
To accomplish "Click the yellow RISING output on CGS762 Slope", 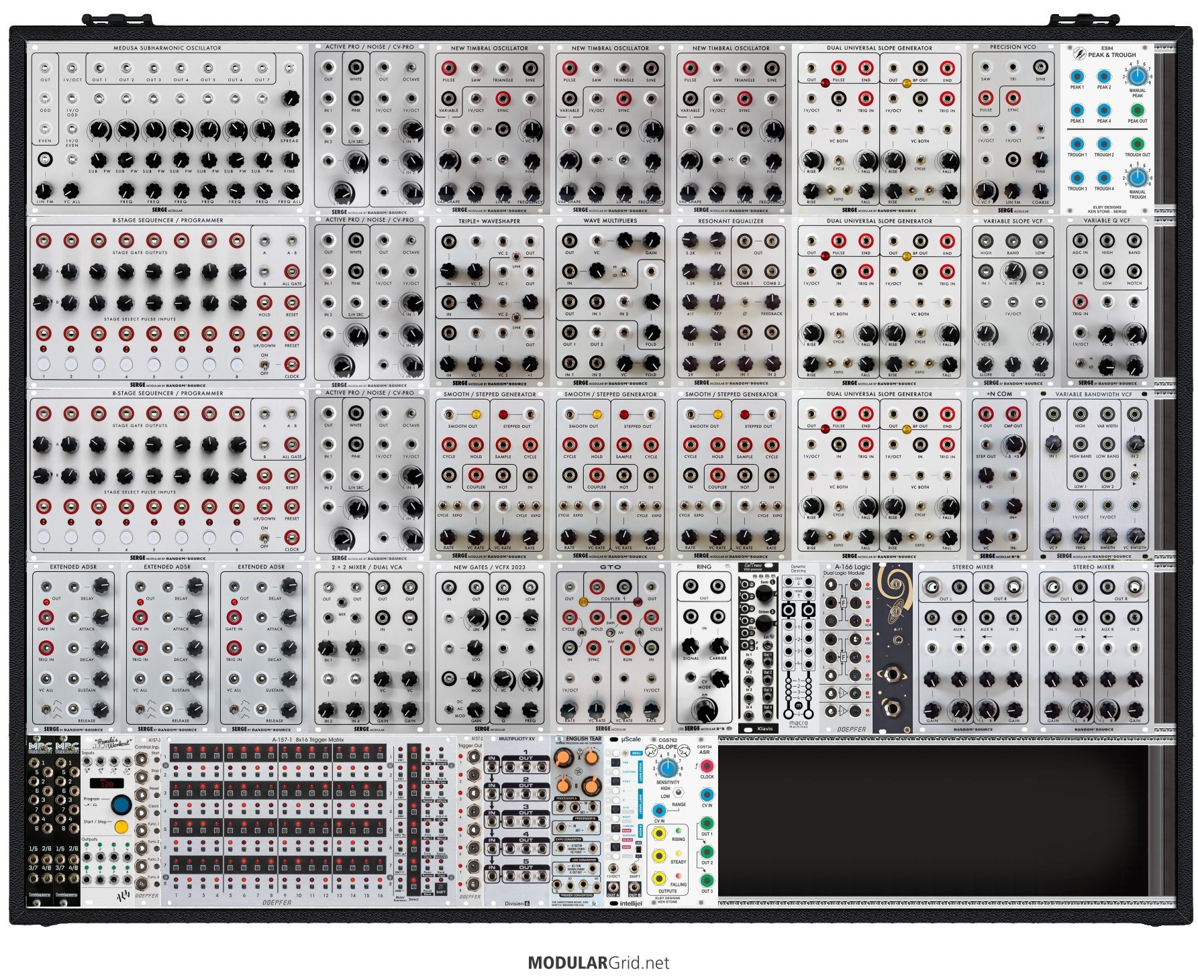I will 660,834.
